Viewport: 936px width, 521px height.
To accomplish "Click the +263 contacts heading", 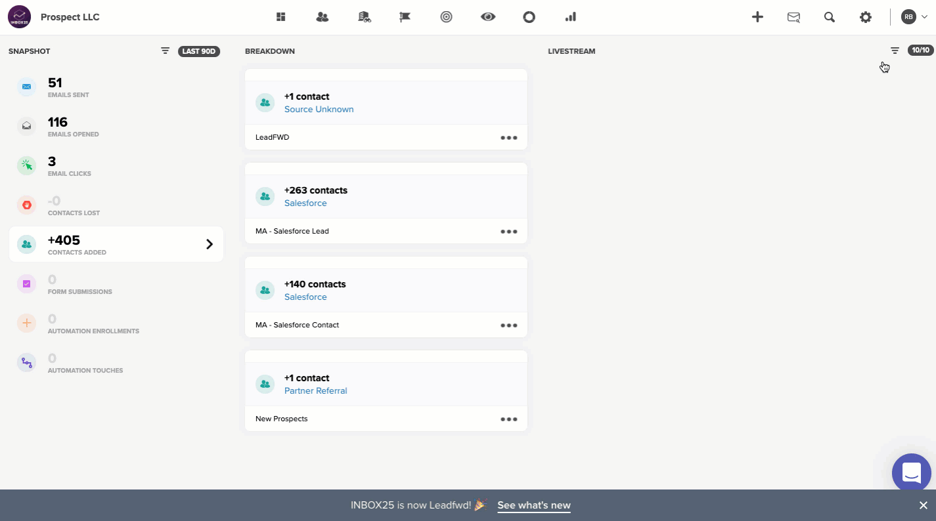I will coord(316,190).
